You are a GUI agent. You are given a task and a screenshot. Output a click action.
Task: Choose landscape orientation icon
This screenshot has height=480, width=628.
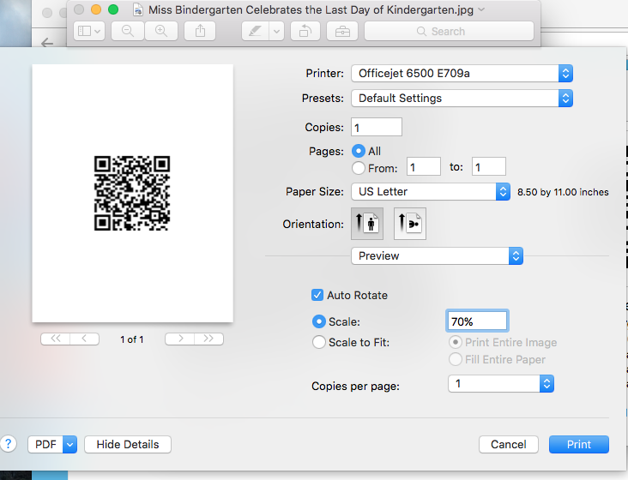point(410,224)
